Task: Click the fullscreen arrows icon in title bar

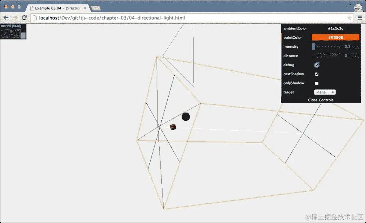Action: coord(349,6)
